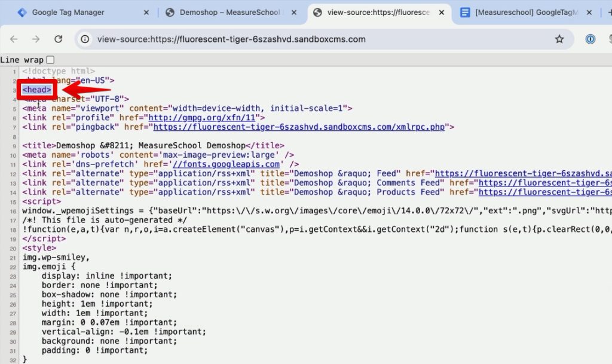The width and height of the screenshot is (612, 364).
Task: Click the !function(e,a,t) script line
Action: pyautogui.click(x=317, y=230)
